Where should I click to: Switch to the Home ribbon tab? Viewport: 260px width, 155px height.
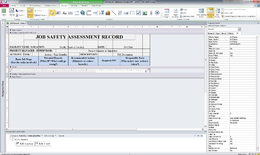14,6
